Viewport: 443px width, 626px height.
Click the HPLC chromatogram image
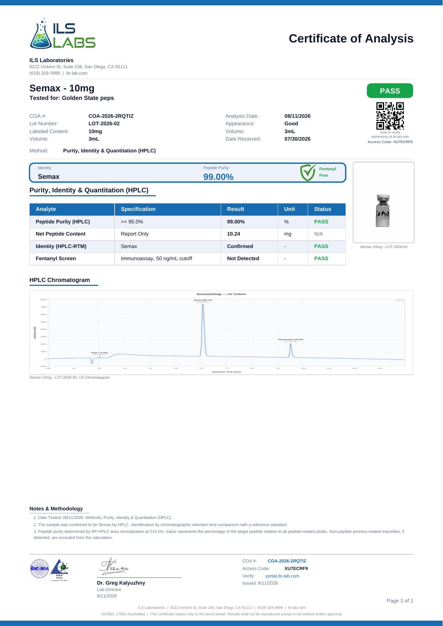click(221, 332)
